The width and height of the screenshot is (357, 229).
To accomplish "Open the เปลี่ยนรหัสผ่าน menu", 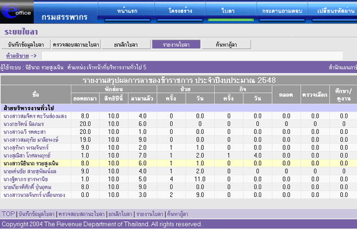I will tap(336, 11).
